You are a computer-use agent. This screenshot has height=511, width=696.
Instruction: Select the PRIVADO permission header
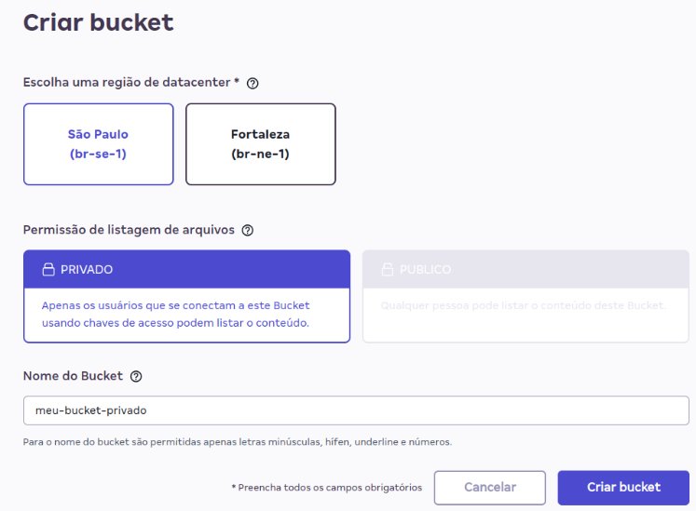pyautogui.click(x=186, y=269)
